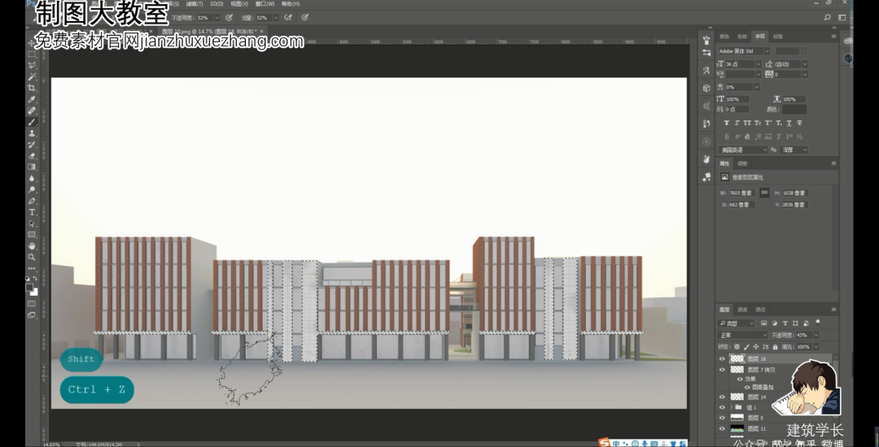Hide layer 图层 7 拷贝 eye icon
Screen dimensions: 879x447
[722, 370]
